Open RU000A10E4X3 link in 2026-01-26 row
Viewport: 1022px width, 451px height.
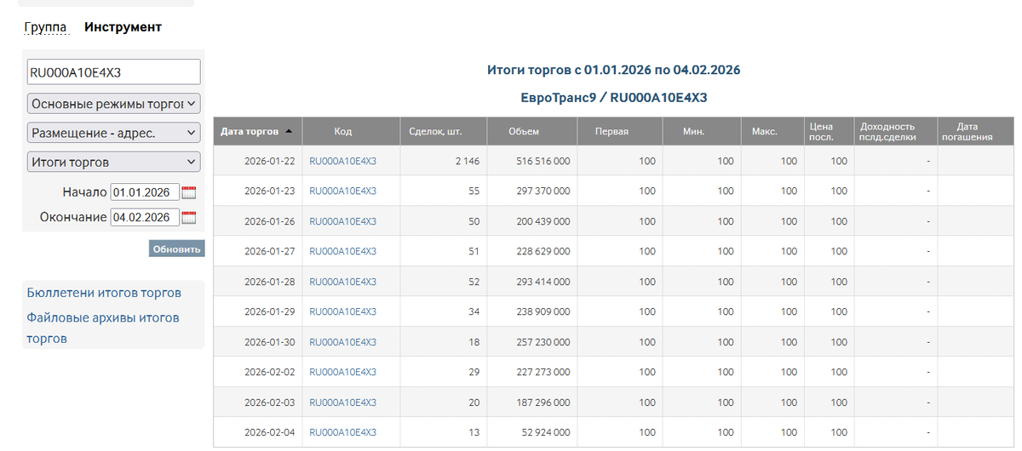coord(342,221)
